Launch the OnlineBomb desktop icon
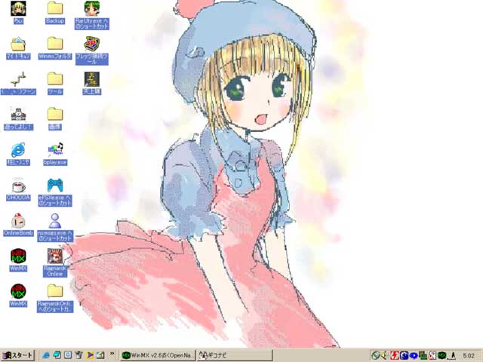This screenshot has height=362, width=483. click(18, 220)
